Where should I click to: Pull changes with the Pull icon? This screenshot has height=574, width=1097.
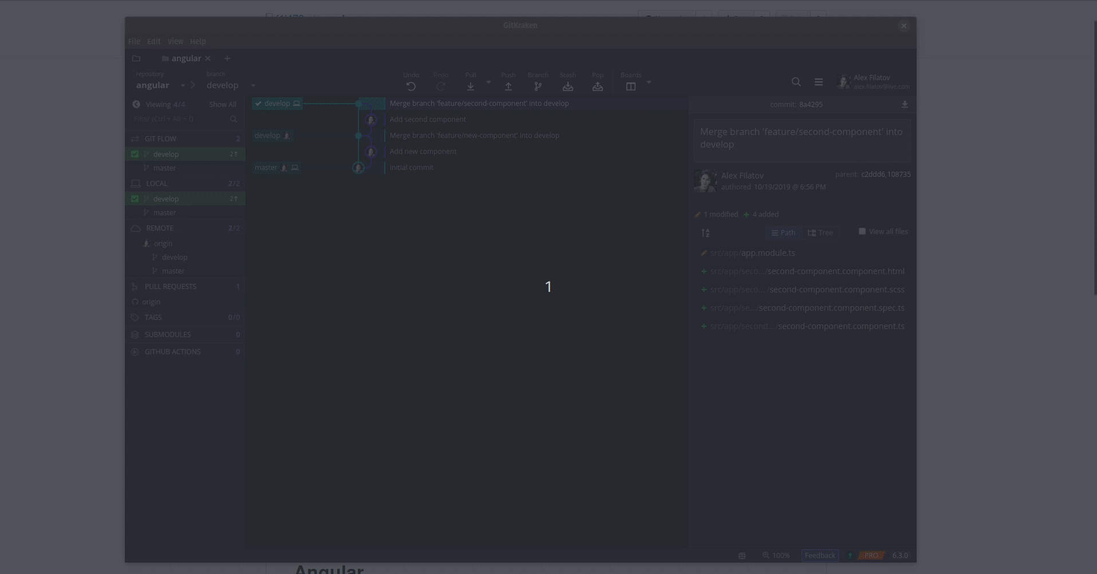(x=471, y=86)
